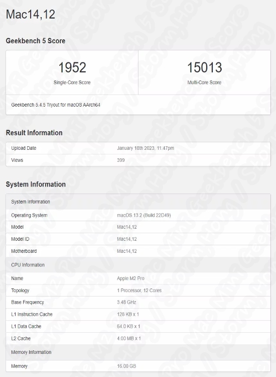Click the macOS 13.2 (Build 22D49) value
The width and height of the screenshot is (276, 377).
click(x=144, y=215)
